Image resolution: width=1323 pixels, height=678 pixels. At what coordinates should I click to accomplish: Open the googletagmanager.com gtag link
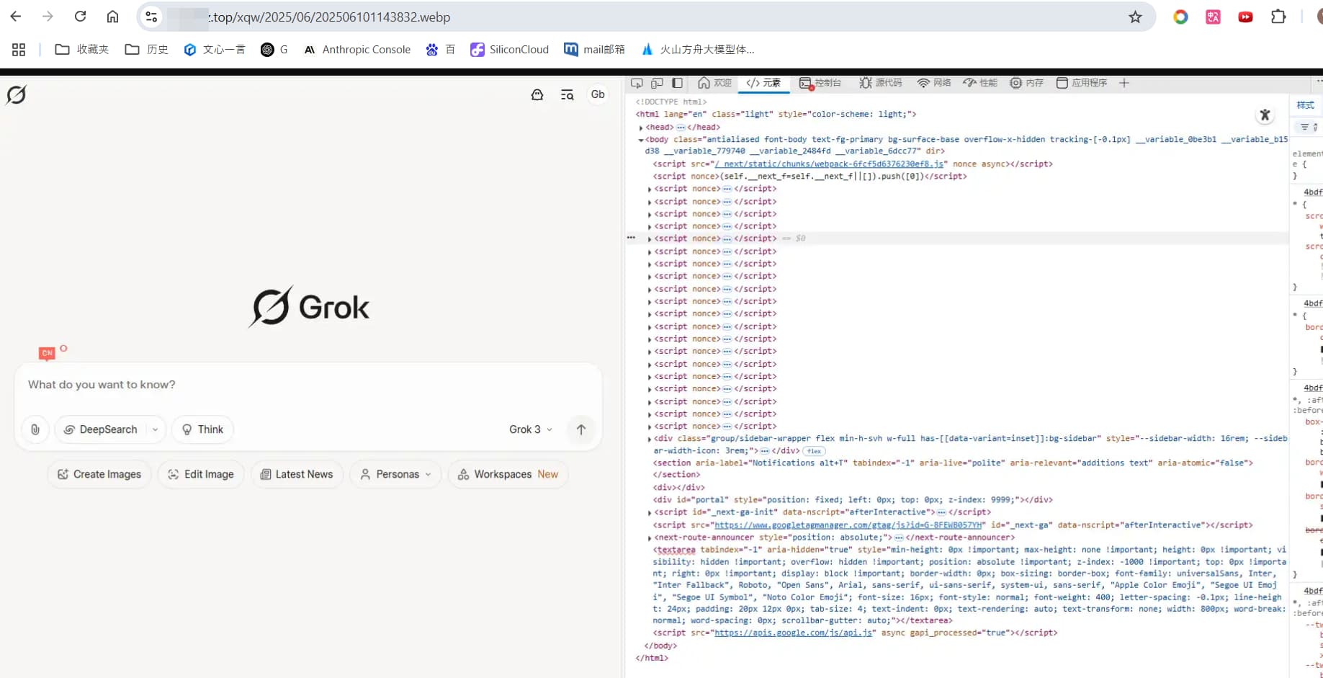pyautogui.click(x=848, y=525)
